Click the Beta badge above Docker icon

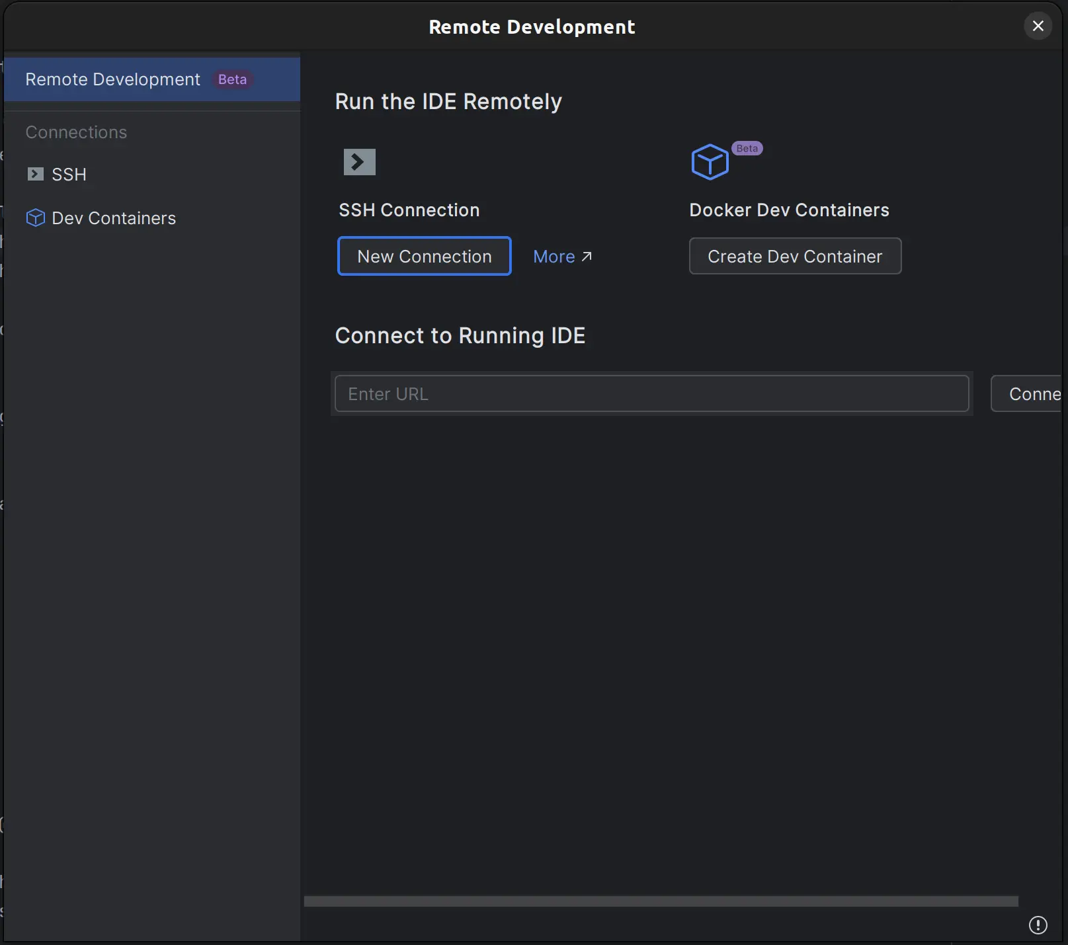pyautogui.click(x=747, y=148)
